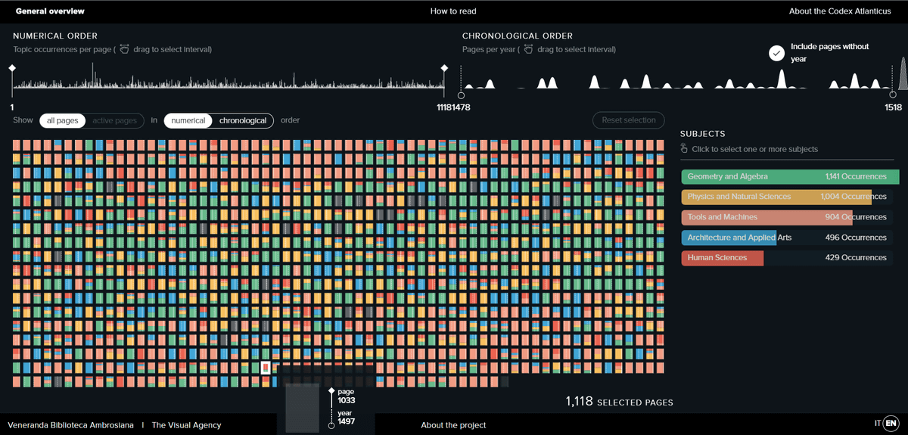Screen dimensions: 908x435
Task: Click the right circle handle at year 1518
Action: click(893, 94)
